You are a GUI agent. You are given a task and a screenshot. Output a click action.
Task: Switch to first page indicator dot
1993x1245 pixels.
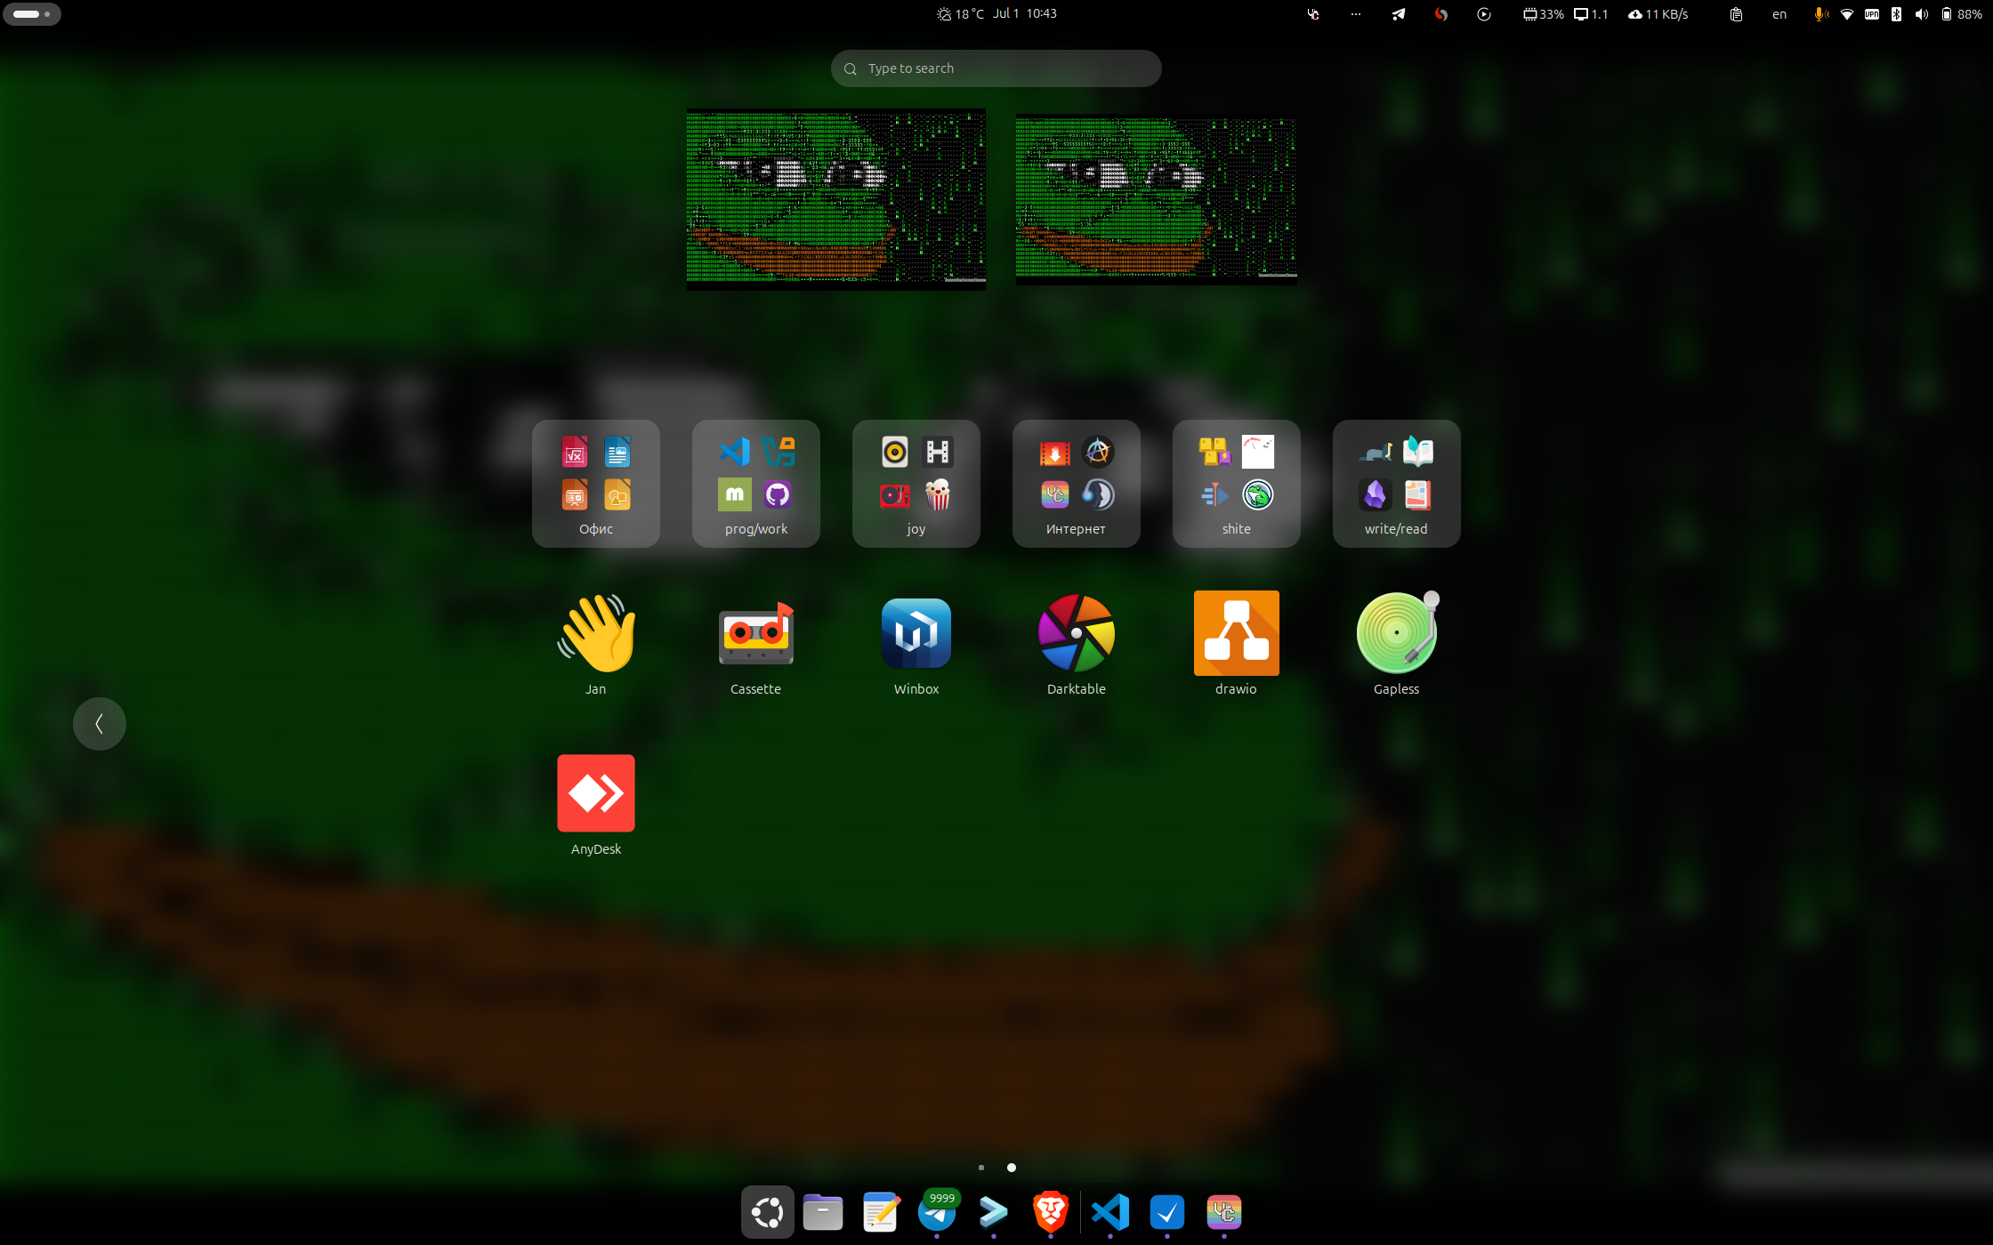(x=980, y=1168)
